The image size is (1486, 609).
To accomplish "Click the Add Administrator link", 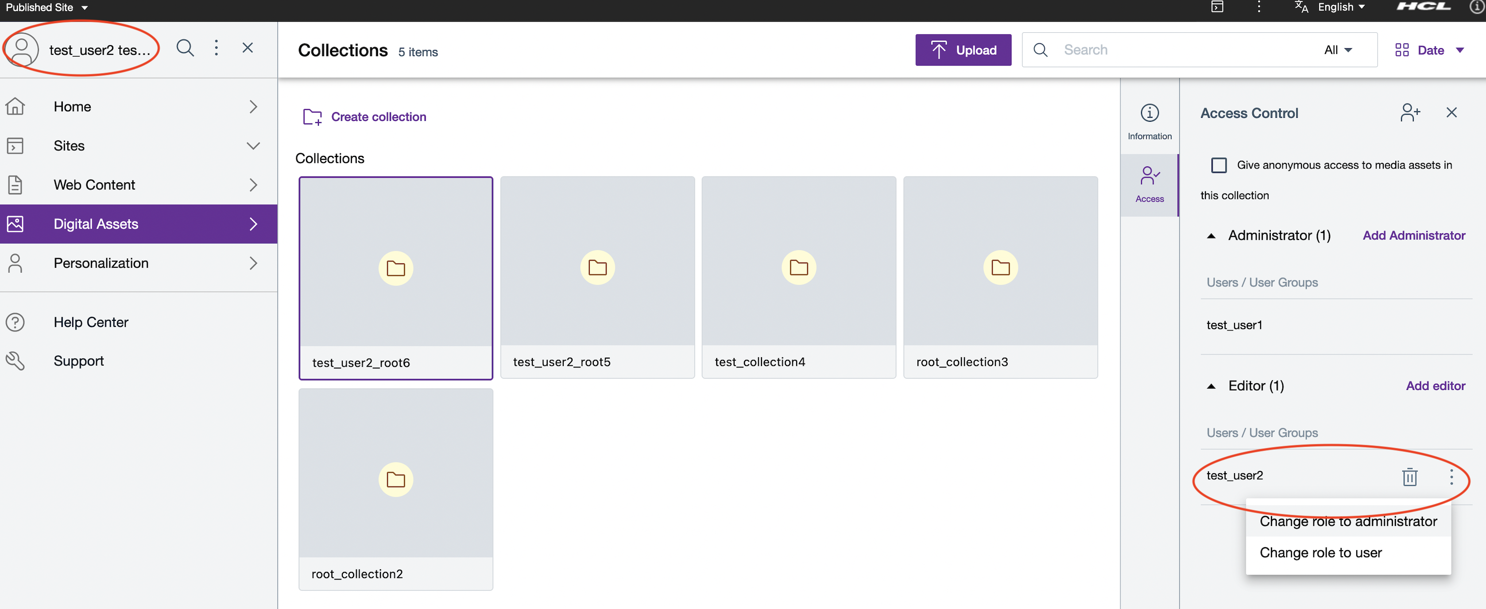I will [1413, 235].
